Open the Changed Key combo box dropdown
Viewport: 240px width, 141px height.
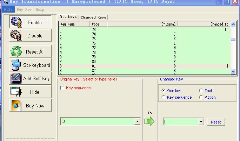[x=201, y=122]
